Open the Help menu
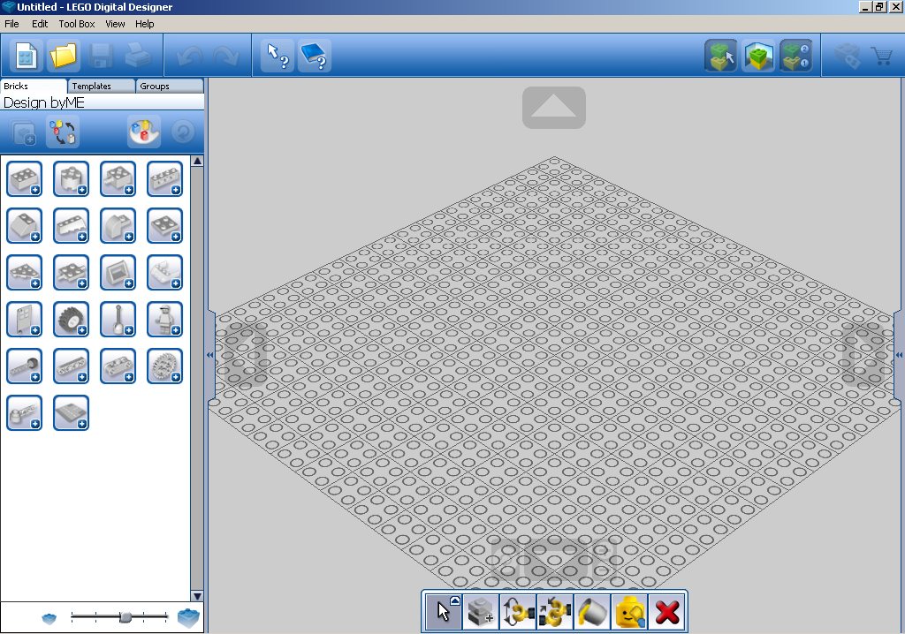 tap(144, 24)
